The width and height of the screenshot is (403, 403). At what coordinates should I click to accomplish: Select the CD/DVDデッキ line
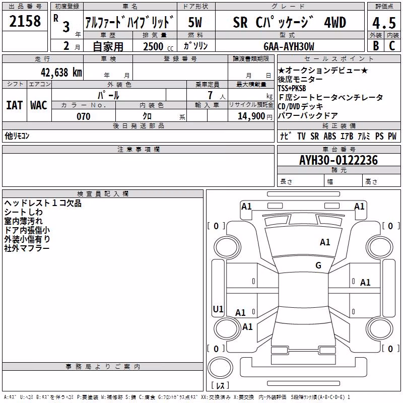[300, 106]
